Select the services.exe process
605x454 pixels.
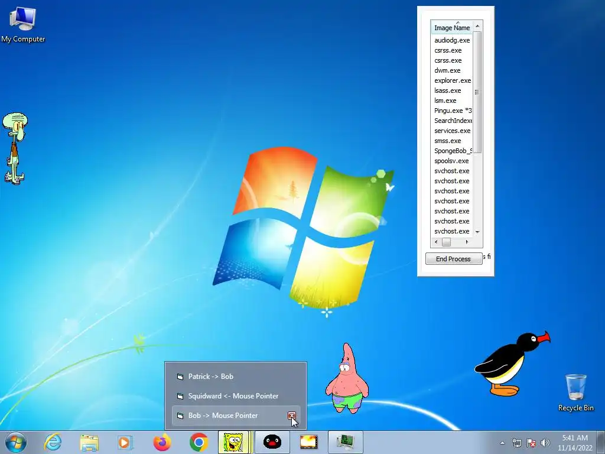click(x=452, y=131)
